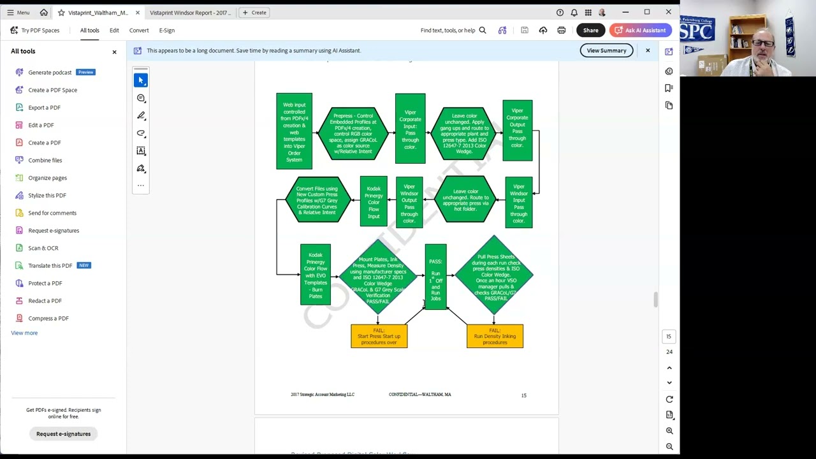This screenshot has height=459, width=816.
Task: Select the add text box tool
Action: click(141, 150)
